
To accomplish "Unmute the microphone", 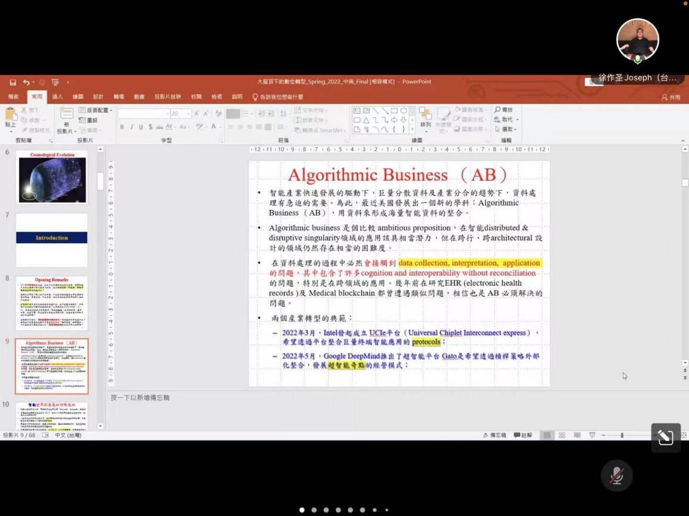I will coord(616,475).
